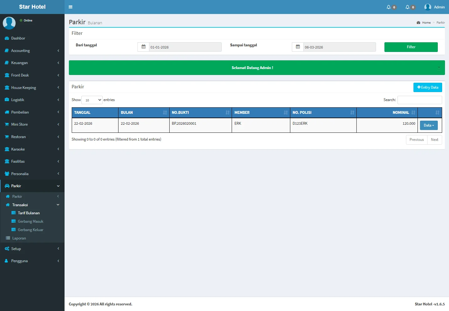449x311 pixels.
Task: Click the Entry Data button
Action: [427, 87]
